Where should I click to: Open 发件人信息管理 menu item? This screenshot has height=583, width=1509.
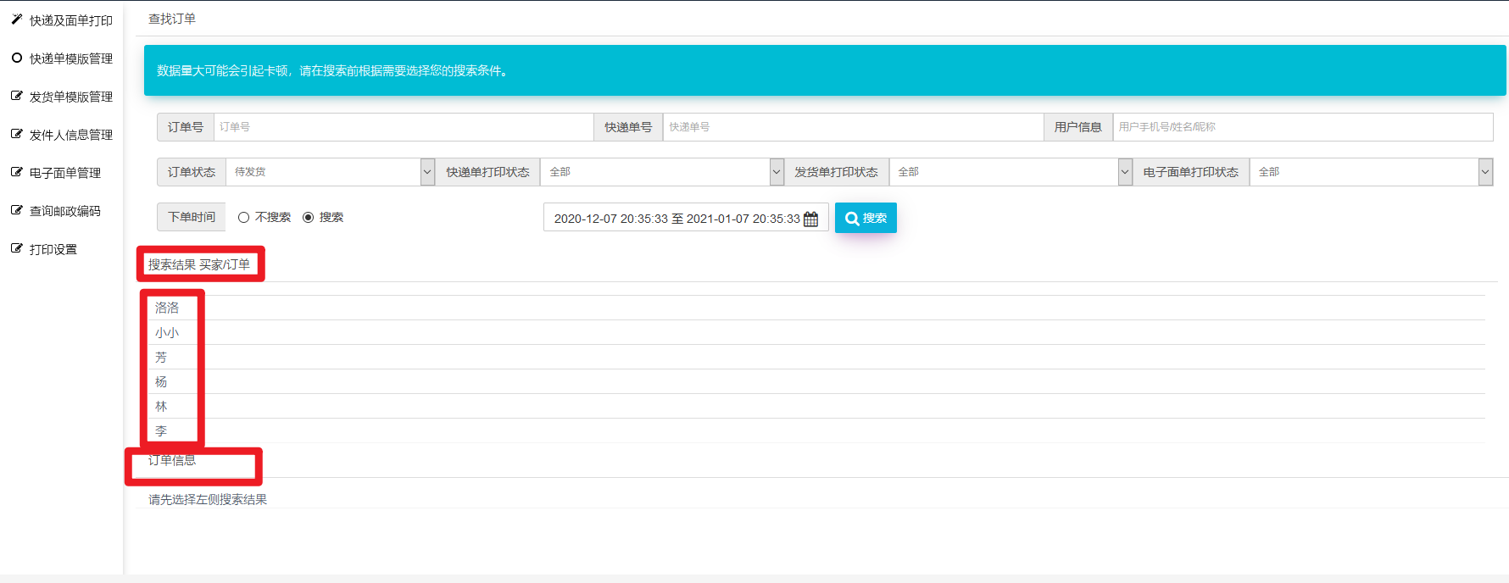click(x=71, y=135)
